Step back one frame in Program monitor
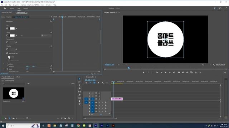The image size is (229, 128). point(161,73)
